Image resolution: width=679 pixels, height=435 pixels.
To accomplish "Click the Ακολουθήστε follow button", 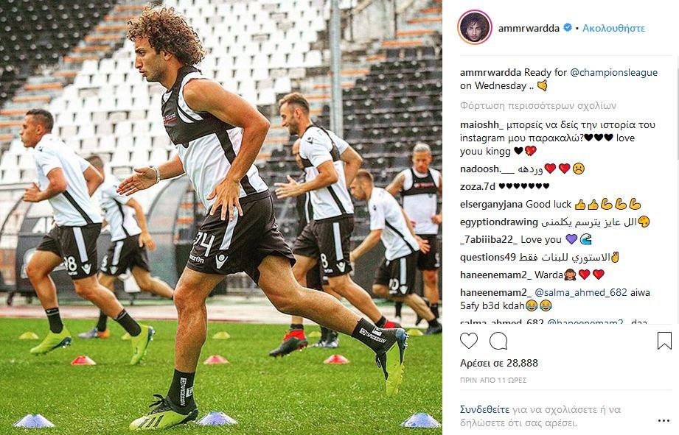I will pyautogui.click(x=613, y=28).
